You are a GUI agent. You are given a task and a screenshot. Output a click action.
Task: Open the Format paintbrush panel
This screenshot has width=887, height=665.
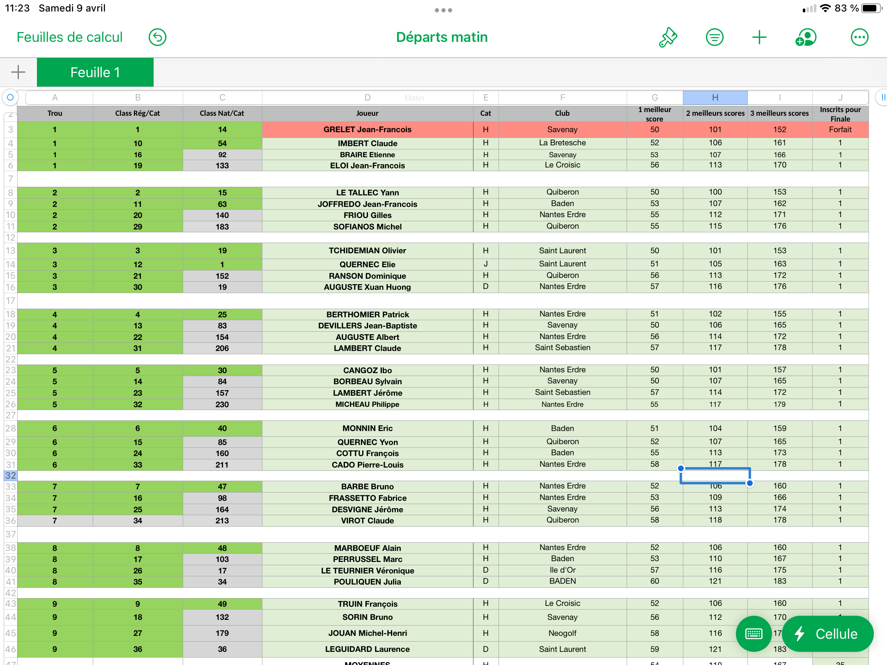(x=668, y=37)
